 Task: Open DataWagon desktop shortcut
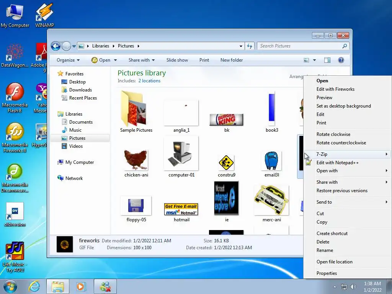point(15,55)
